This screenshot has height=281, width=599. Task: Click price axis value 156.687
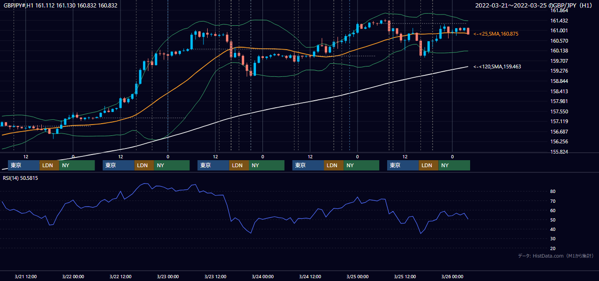tap(559, 132)
